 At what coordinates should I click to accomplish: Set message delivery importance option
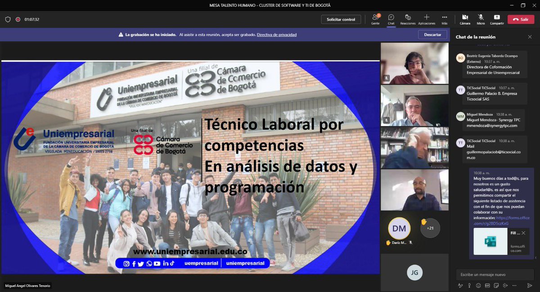pyautogui.click(x=469, y=286)
